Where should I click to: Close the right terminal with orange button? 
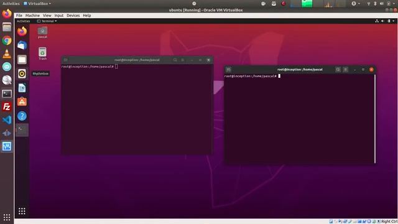pos(371,70)
